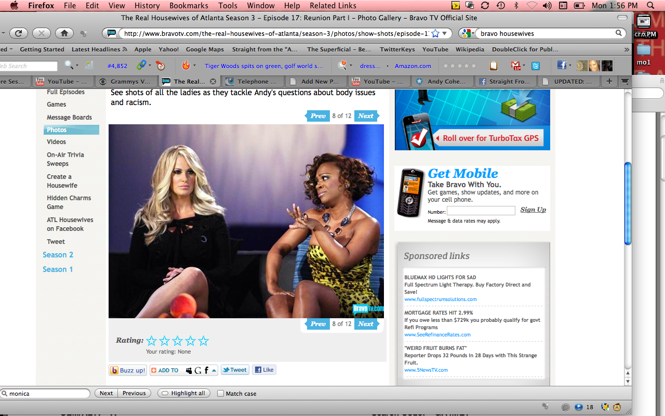Viewport: 665px width, 416px height.
Task: Open the Gmail toolbar icon
Action: click(x=516, y=66)
